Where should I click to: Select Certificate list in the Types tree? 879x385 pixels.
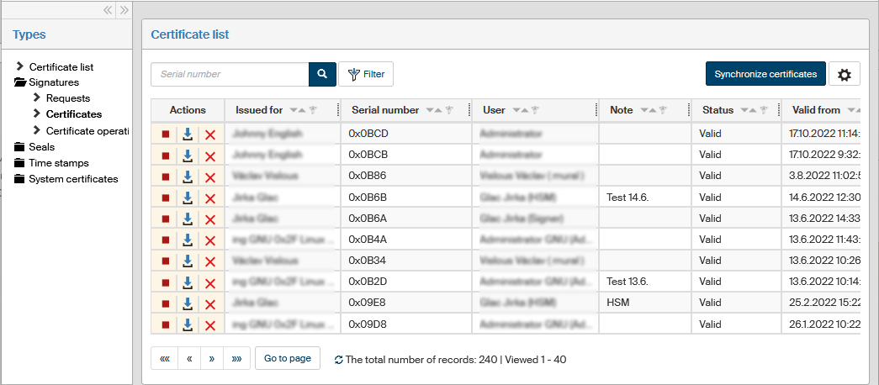point(61,66)
